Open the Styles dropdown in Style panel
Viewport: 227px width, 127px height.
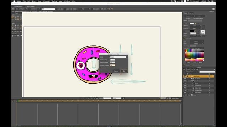pos(200,16)
